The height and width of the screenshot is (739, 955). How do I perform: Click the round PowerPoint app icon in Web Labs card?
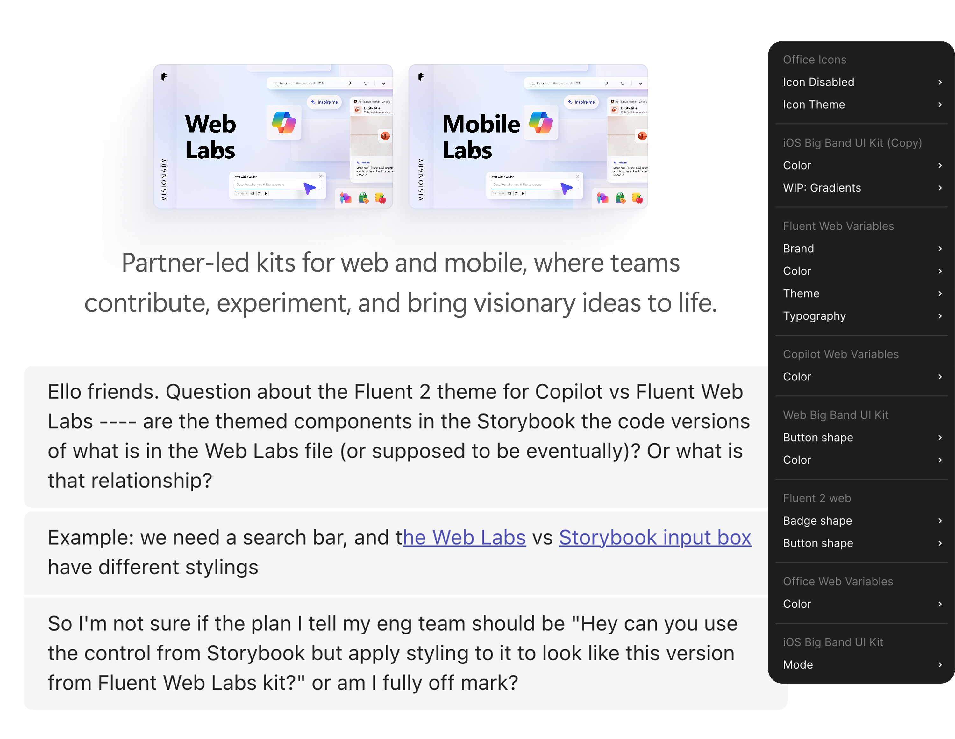[x=385, y=136]
